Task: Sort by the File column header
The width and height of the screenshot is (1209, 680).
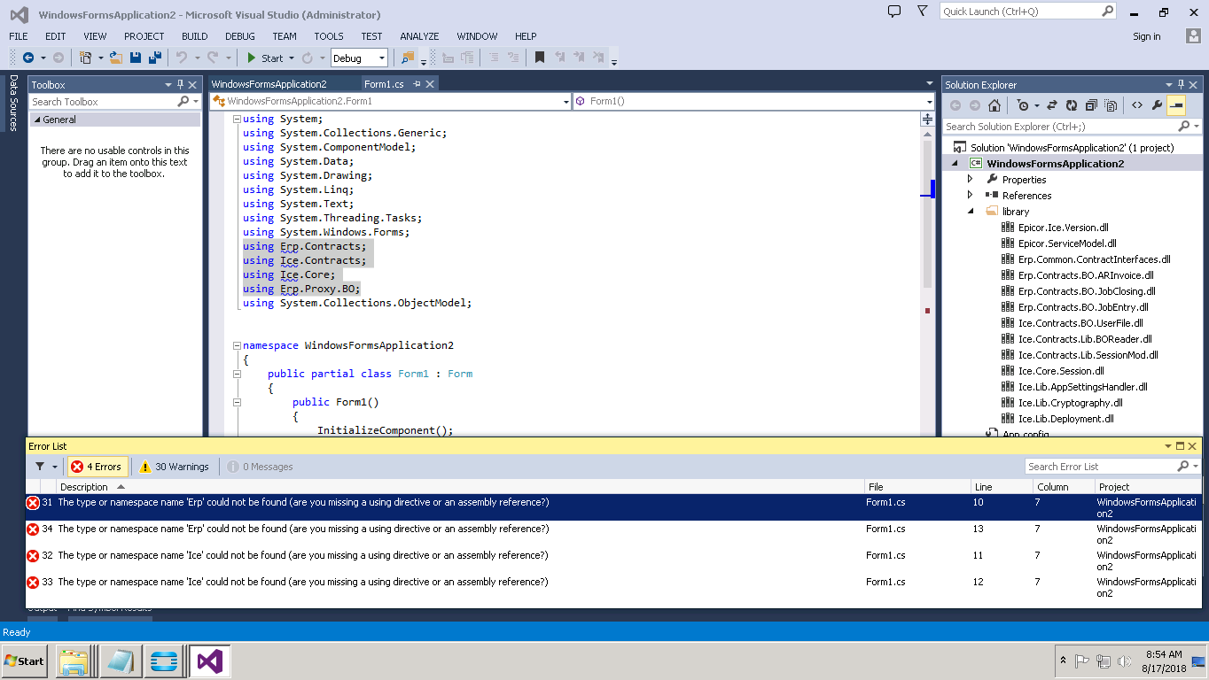Action: coord(917,487)
